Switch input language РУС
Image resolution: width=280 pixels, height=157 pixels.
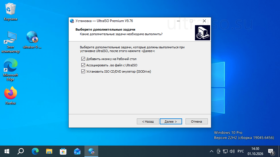point(240,151)
